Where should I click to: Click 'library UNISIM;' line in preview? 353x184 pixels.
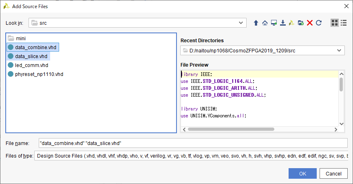(199, 109)
